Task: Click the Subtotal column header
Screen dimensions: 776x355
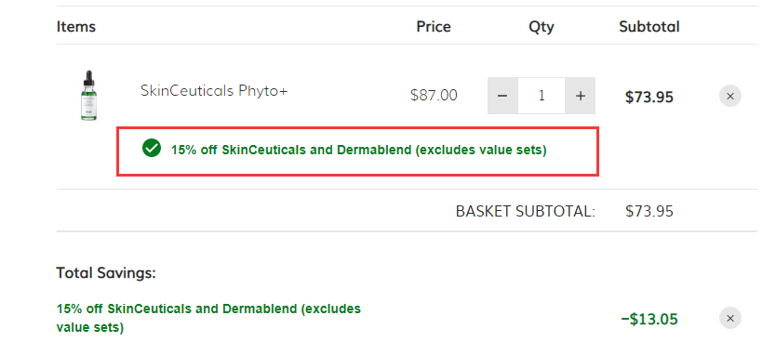Action: click(649, 26)
